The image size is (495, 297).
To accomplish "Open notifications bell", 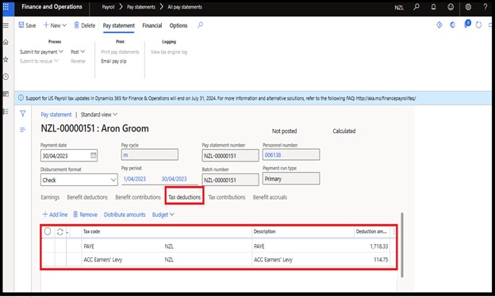I will click(x=433, y=6).
